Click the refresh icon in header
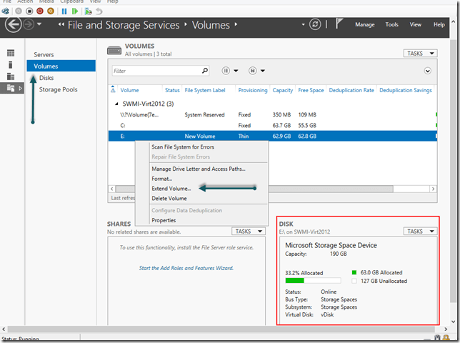 315,25
